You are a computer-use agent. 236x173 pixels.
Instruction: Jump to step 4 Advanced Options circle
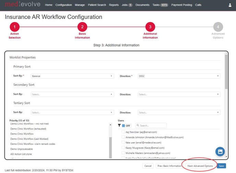click(218, 27)
